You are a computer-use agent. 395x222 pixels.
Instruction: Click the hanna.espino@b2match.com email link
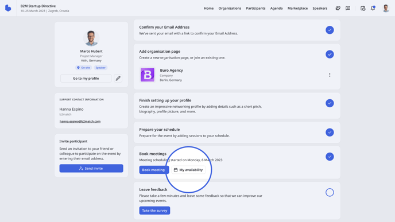(80, 121)
